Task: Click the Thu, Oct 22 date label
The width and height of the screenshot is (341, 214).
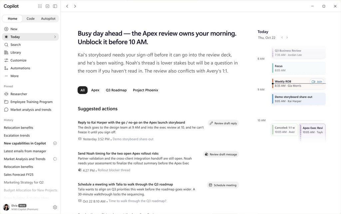Action: point(267,38)
